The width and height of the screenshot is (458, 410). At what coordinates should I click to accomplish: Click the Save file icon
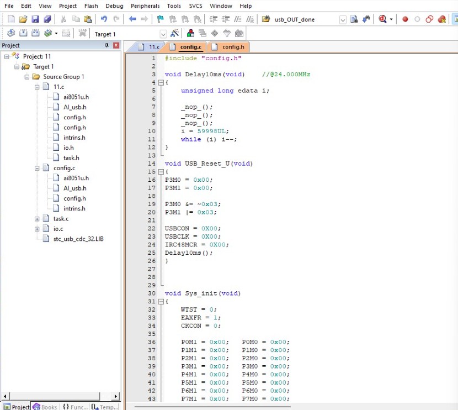pyautogui.click(x=35, y=19)
